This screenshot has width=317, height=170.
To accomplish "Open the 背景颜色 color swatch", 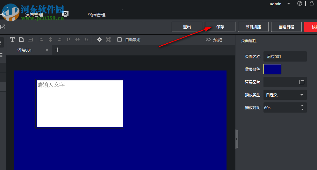I will click(x=272, y=69).
